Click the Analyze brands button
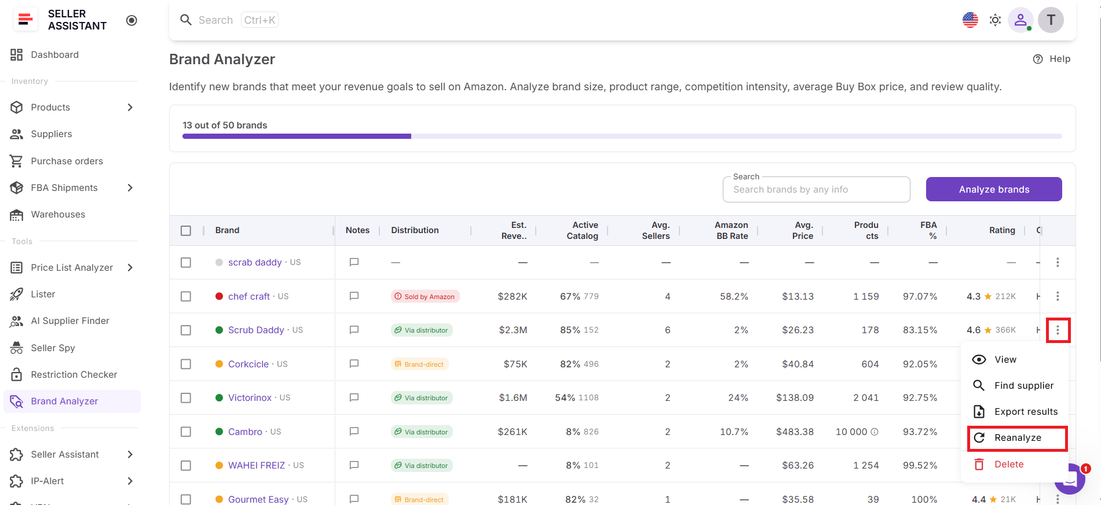 pyautogui.click(x=994, y=189)
